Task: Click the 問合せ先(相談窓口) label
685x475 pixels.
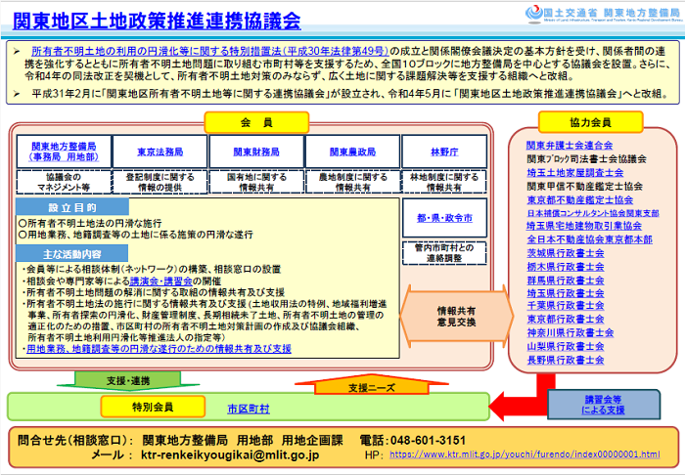Action: (75, 440)
